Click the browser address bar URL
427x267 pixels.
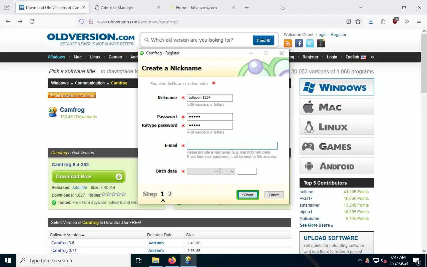point(137,22)
